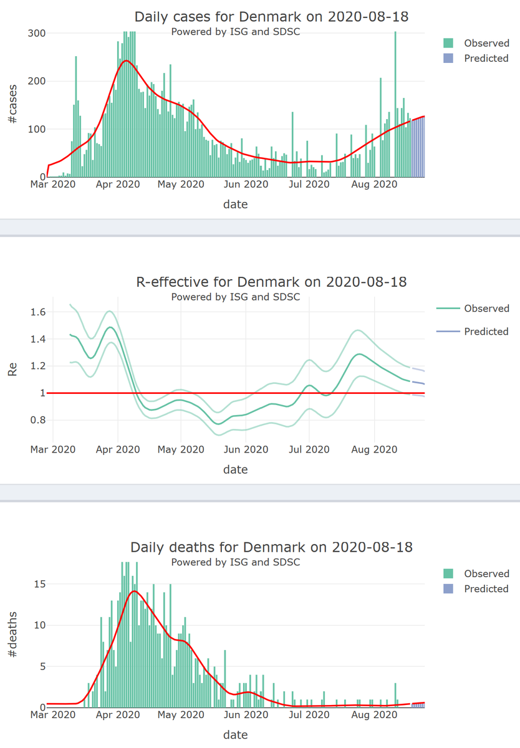Click the '#cases' y-axis label

coord(13,105)
